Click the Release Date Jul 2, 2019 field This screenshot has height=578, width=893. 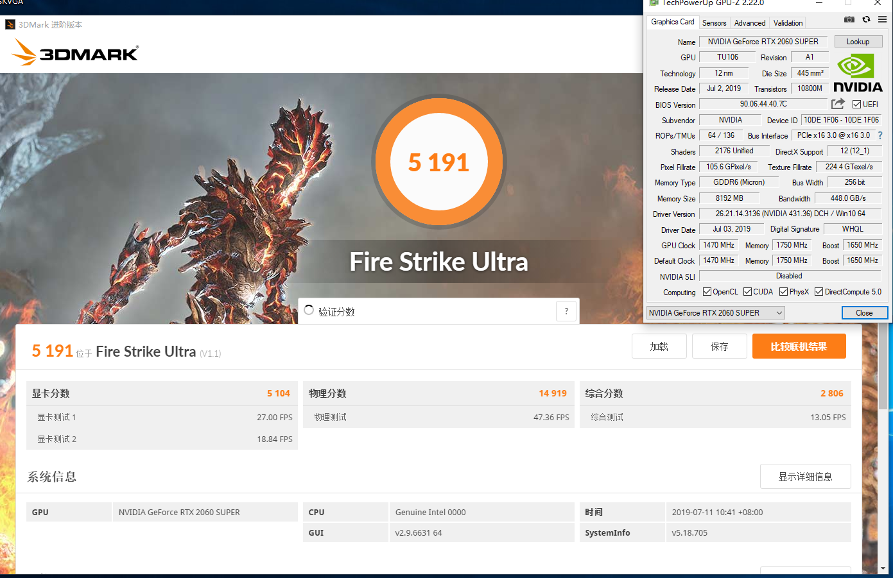(x=724, y=89)
